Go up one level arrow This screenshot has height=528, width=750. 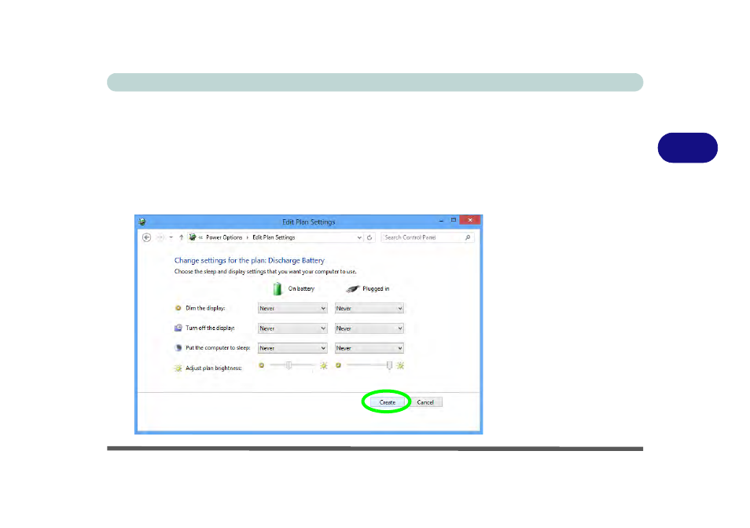pyautogui.click(x=182, y=237)
